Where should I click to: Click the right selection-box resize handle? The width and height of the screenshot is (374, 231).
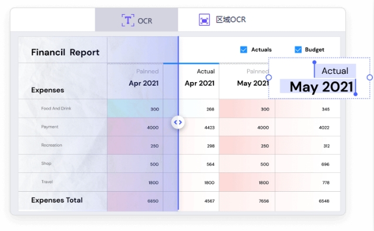point(370,77)
